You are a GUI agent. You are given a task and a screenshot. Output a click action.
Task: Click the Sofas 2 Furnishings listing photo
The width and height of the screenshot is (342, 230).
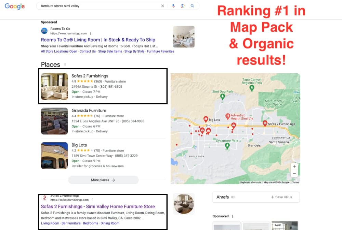click(x=54, y=86)
